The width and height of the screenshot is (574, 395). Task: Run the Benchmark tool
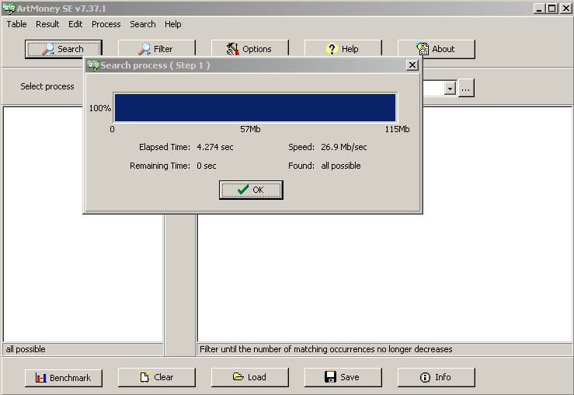[x=63, y=377]
